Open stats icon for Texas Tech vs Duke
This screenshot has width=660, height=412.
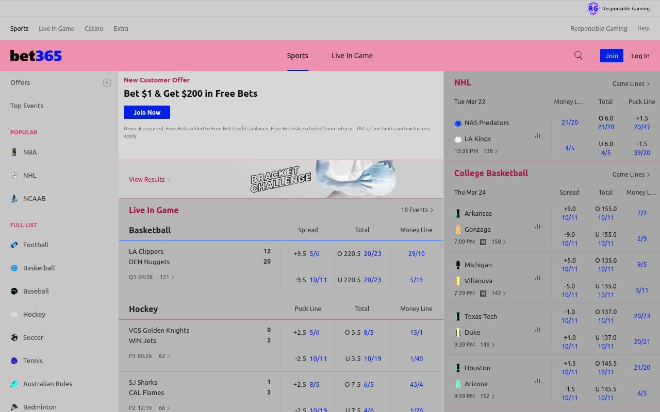(537, 329)
